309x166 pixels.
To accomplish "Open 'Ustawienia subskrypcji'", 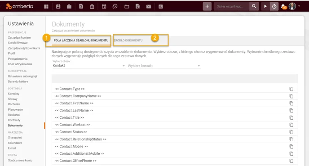I will tap(22, 76).
